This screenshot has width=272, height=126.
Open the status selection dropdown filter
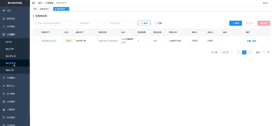click(x=122, y=23)
